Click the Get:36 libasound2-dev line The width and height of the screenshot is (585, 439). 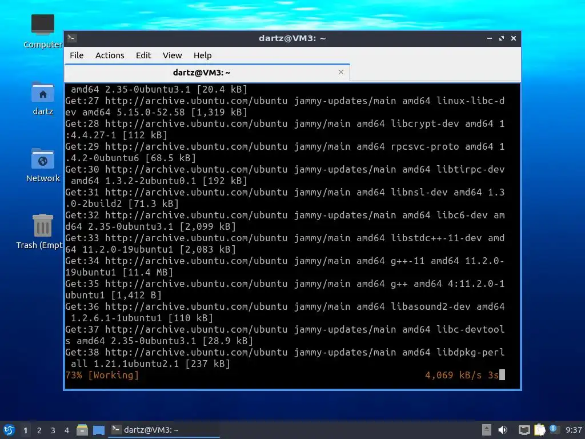[285, 312]
